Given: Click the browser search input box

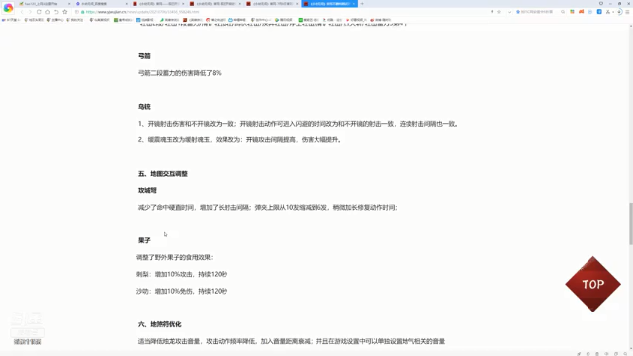Looking at the screenshot, I should click(537, 12).
